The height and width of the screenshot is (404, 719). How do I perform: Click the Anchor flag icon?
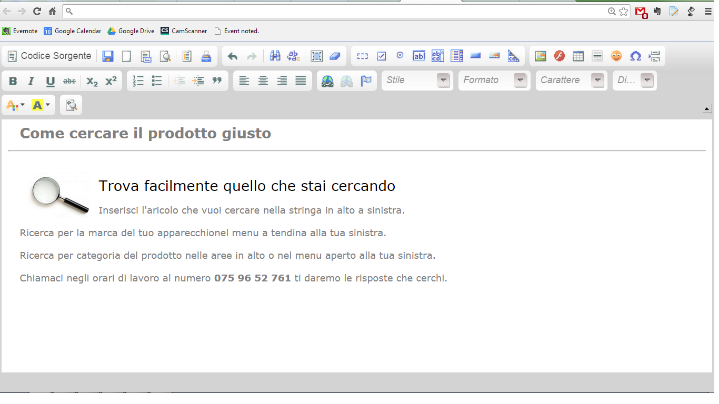point(366,81)
